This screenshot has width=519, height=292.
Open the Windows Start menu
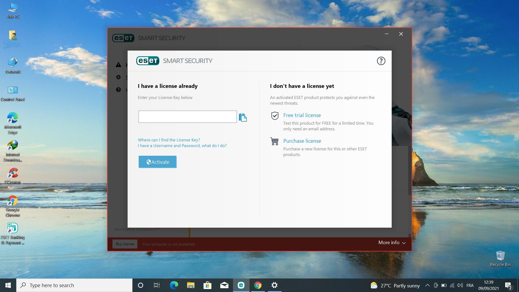(8, 285)
